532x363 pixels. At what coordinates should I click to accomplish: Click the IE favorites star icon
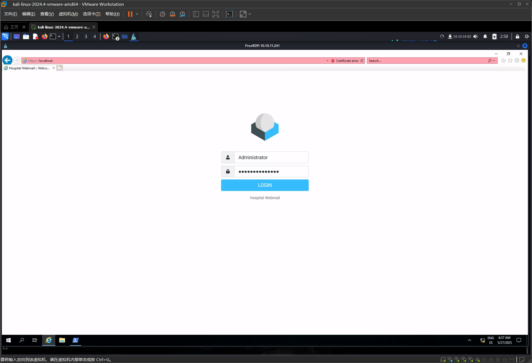pos(510,61)
